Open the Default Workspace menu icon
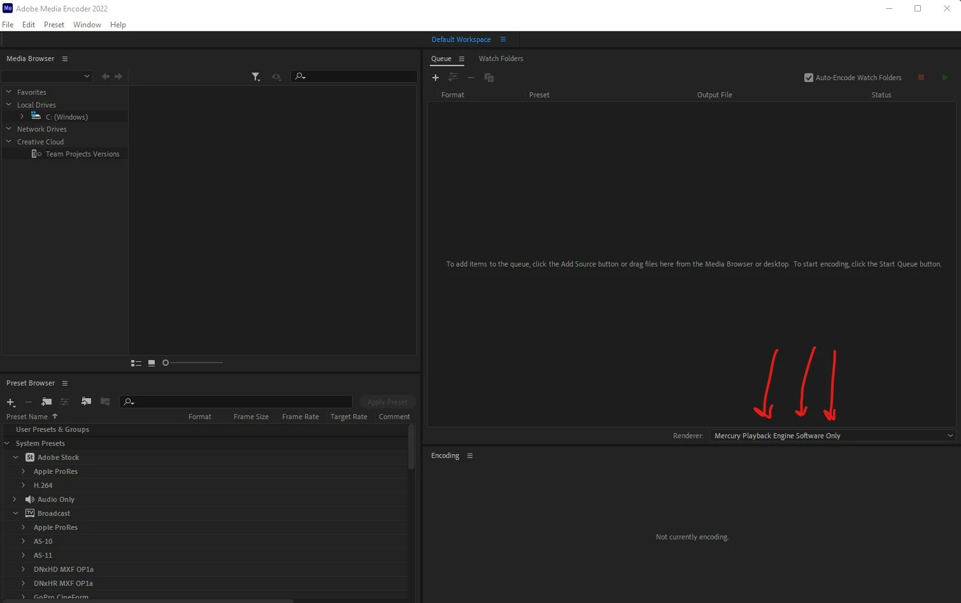 pos(503,39)
